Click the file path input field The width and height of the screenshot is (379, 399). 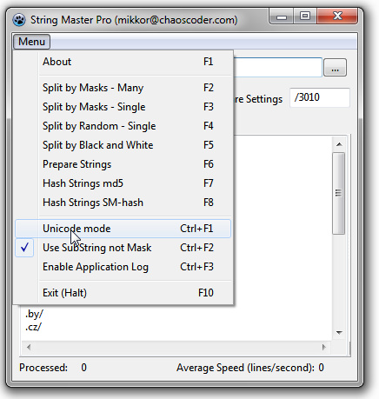coord(277,67)
